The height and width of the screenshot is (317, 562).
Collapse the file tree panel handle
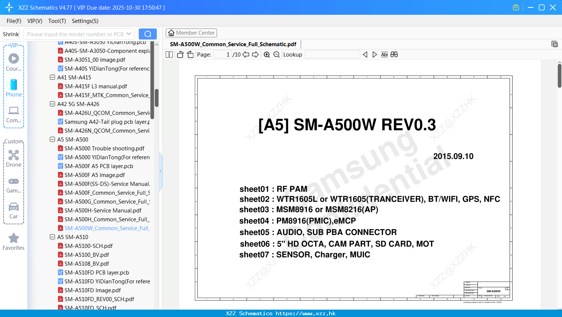[x=161, y=171]
